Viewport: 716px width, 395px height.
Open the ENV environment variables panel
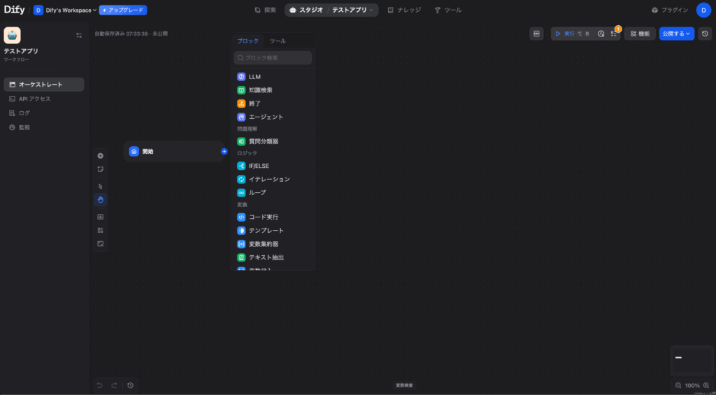click(536, 34)
